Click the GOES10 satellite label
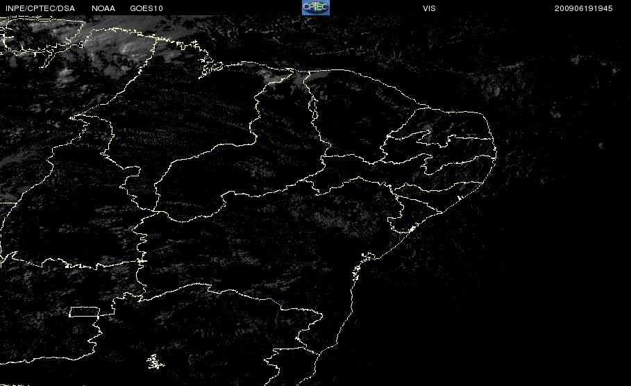Image resolution: width=631 pixels, height=386 pixels. pos(146,8)
